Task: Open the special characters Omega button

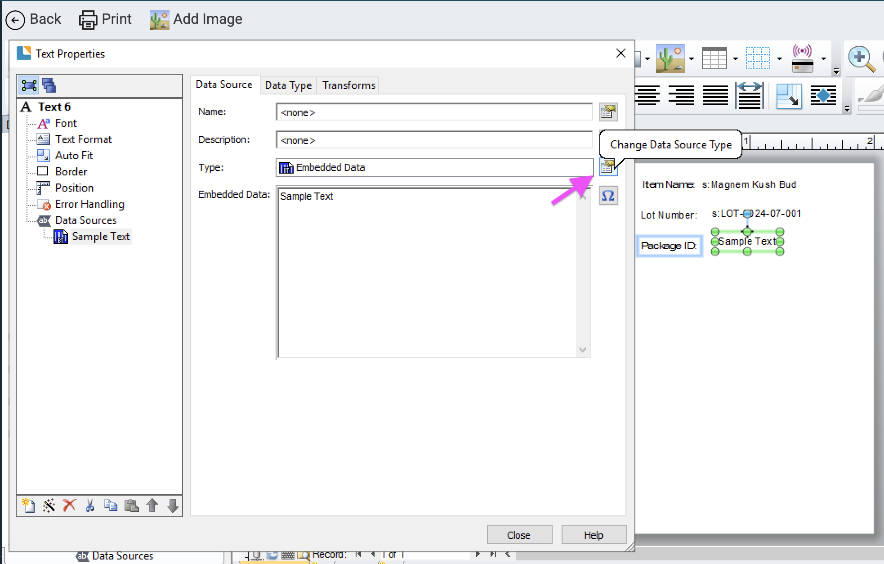Action: point(608,196)
